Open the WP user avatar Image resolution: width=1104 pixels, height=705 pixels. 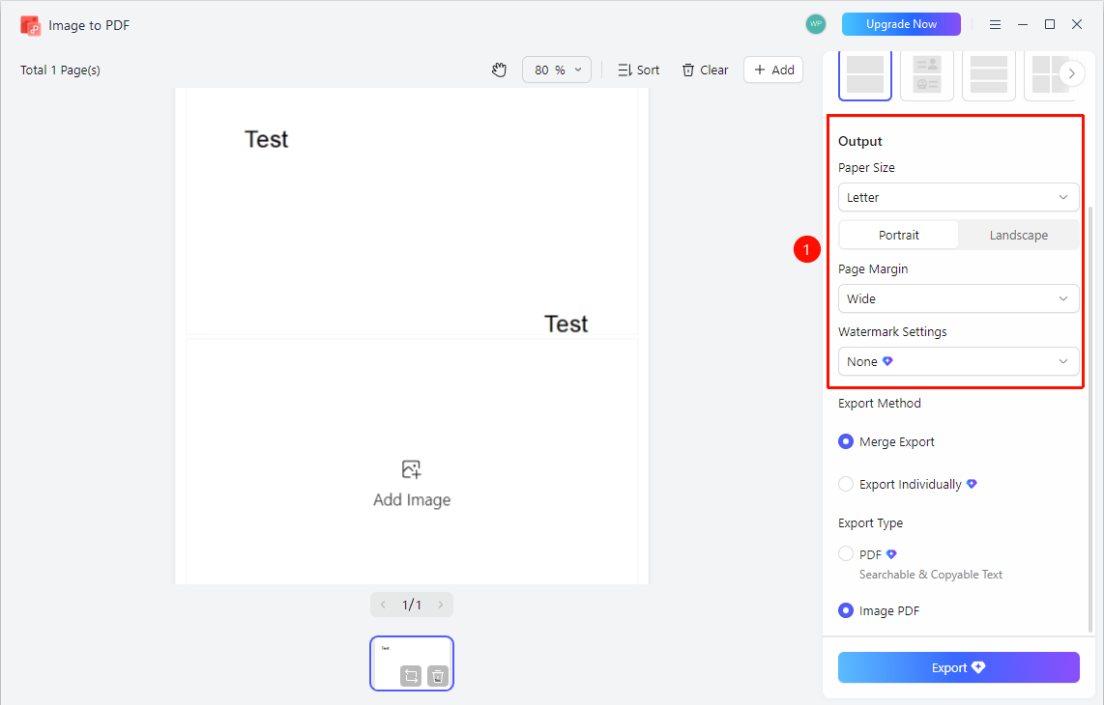click(x=815, y=24)
